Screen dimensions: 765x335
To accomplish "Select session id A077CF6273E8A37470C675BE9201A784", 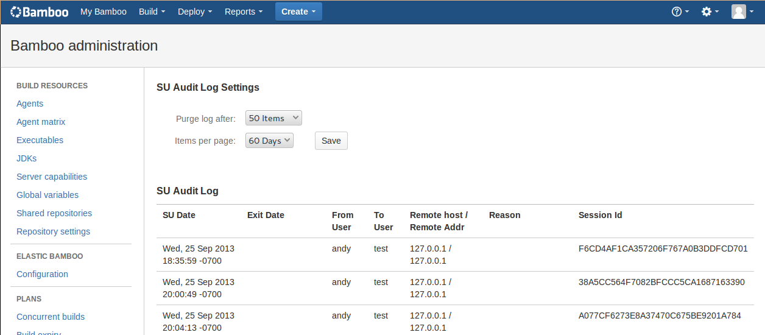I will (660, 316).
